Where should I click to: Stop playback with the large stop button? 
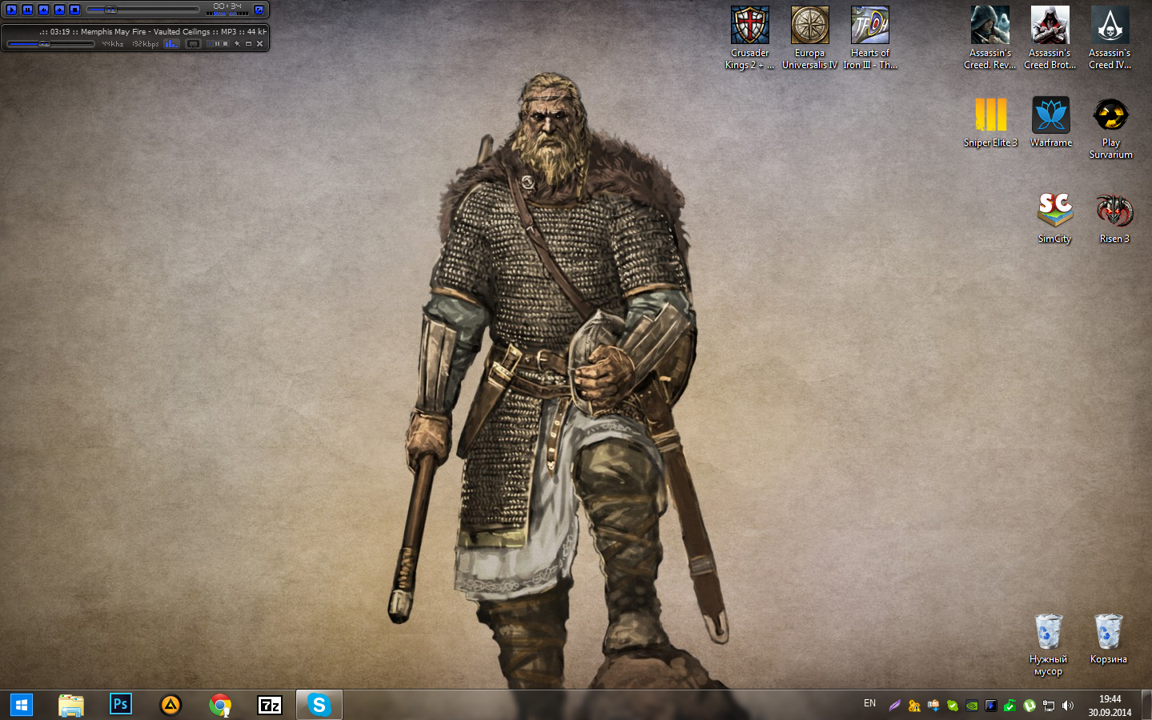[x=74, y=10]
